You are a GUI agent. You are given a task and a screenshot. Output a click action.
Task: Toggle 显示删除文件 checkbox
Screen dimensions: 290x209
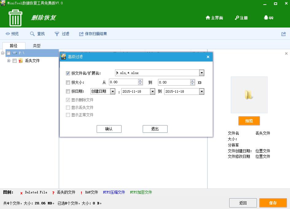click(68, 100)
